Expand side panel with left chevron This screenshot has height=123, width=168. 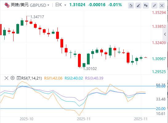165,34
